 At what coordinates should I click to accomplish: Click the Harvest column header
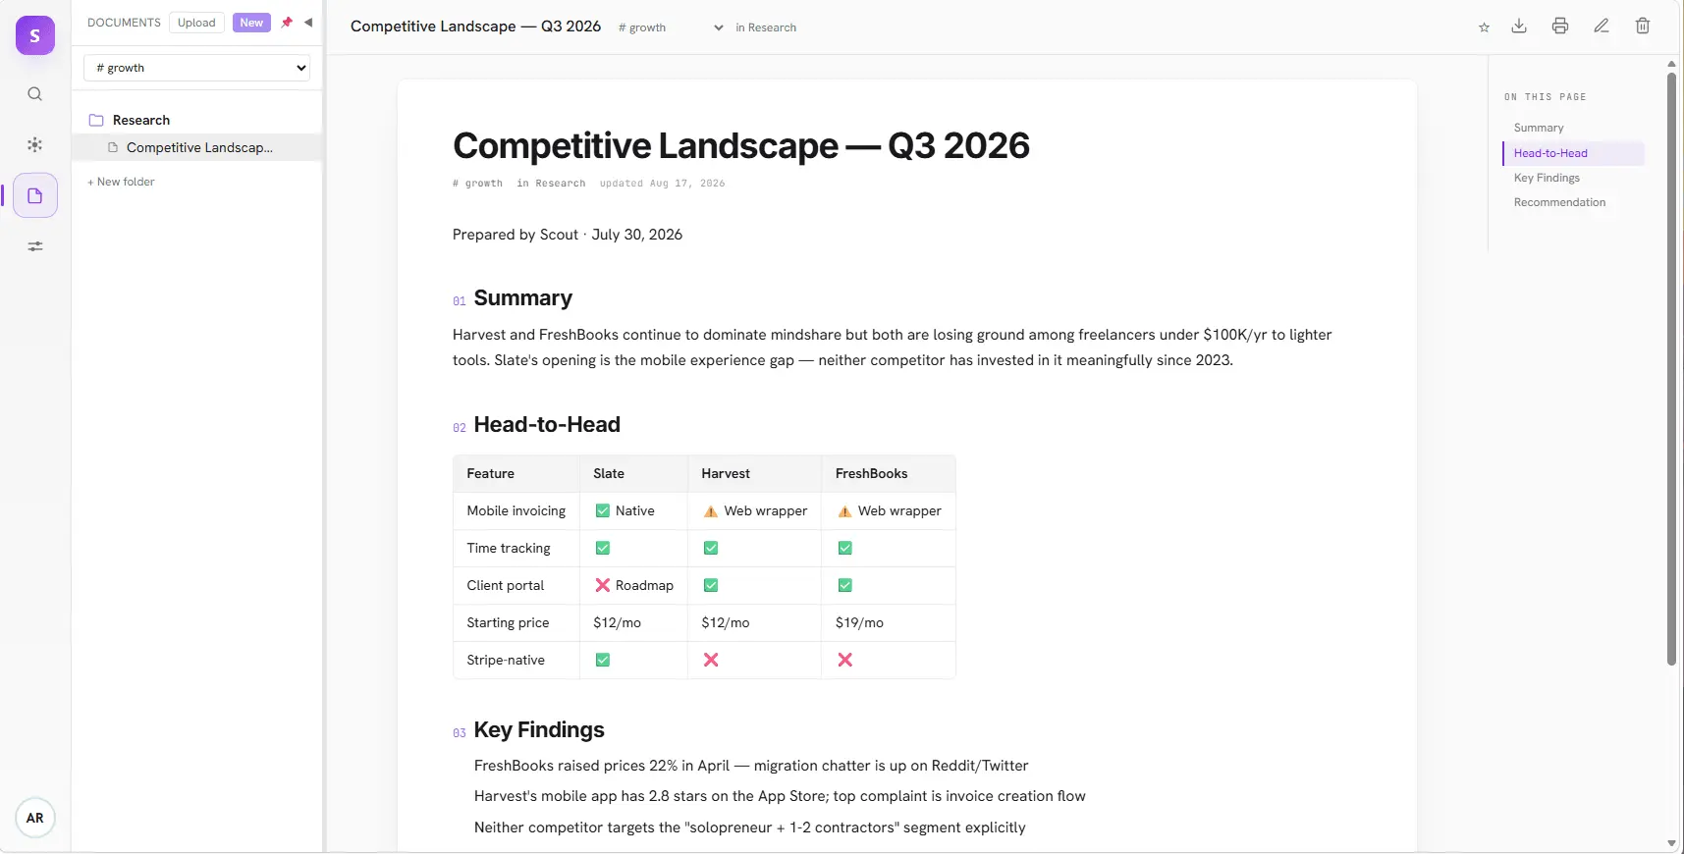pos(754,474)
